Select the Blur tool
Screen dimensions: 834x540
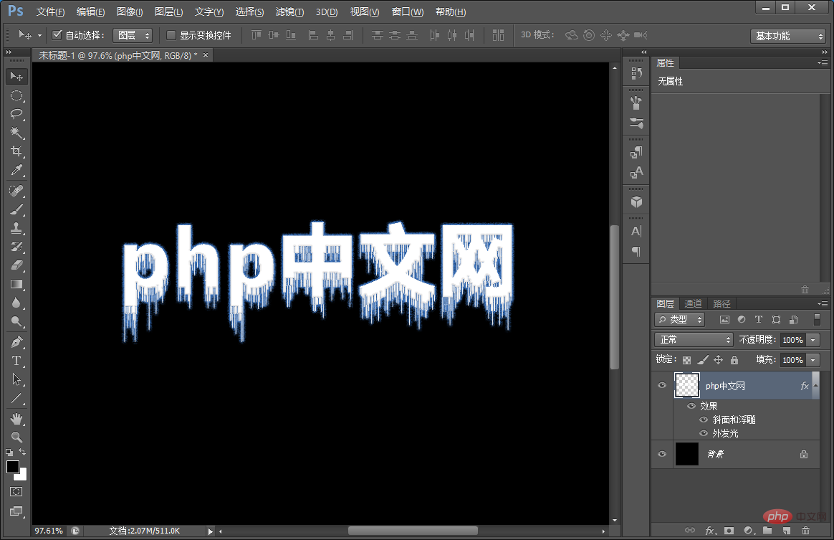click(x=16, y=303)
